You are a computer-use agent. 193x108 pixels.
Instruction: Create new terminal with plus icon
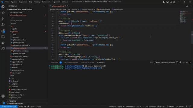[151, 62]
